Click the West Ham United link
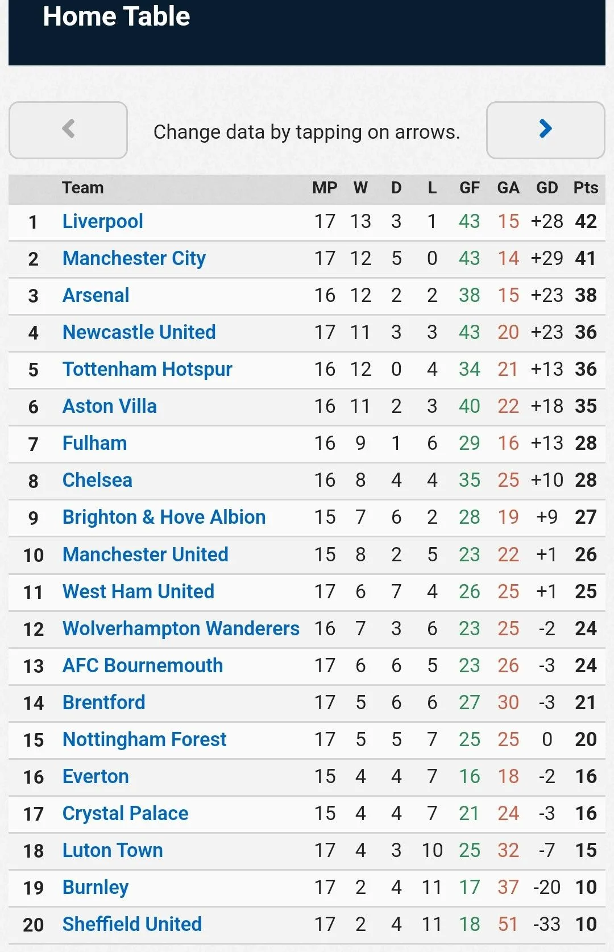 [x=138, y=591]
